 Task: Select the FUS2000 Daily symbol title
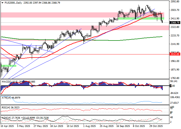click(12, 3)
